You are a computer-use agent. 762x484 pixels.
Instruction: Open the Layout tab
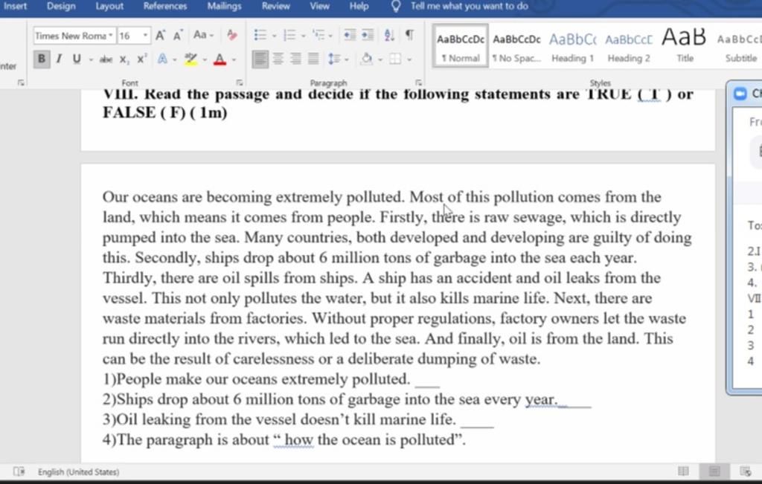[109, 6]
